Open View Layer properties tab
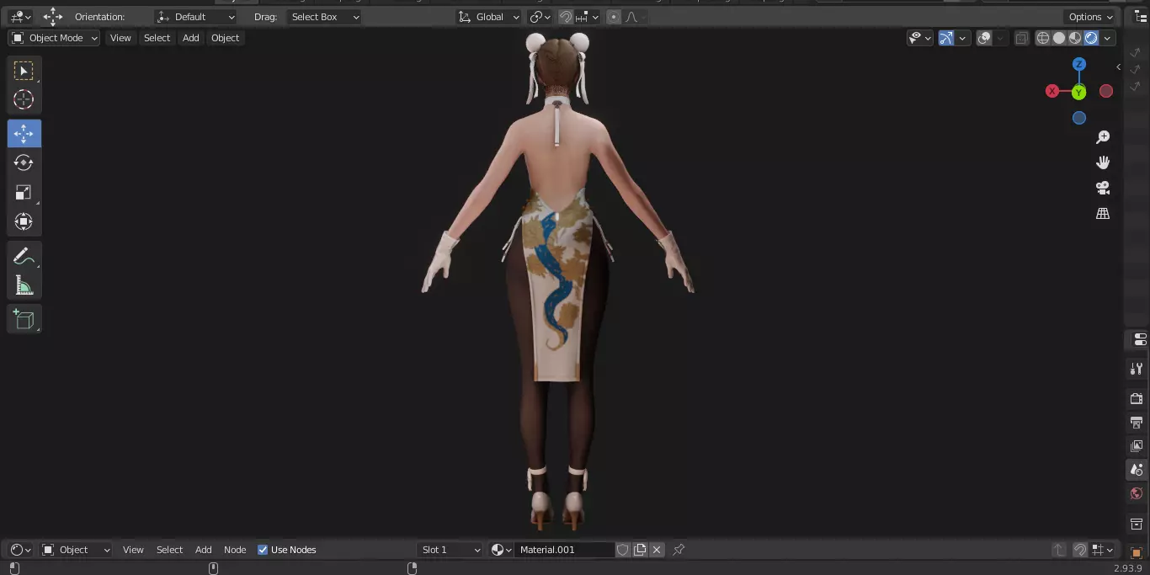Screen dimensions: 1150x575 click(1137, 445)
